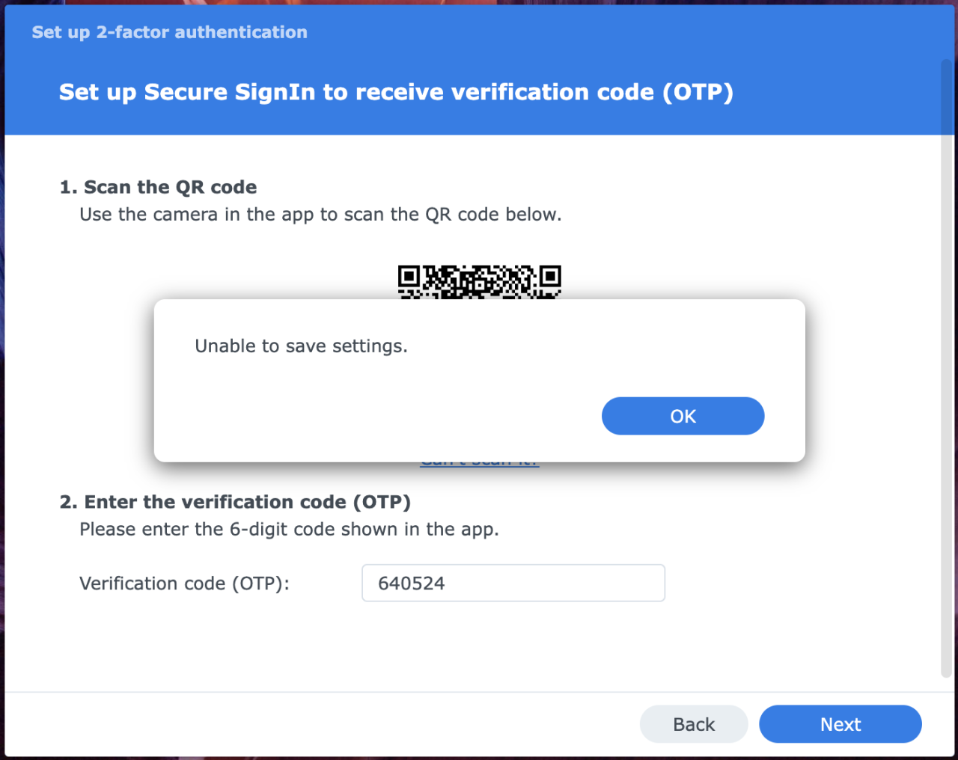Click the "Set up Secure SignIn" header heading
The width and height of the screenshot is (958, 760).
396,92
